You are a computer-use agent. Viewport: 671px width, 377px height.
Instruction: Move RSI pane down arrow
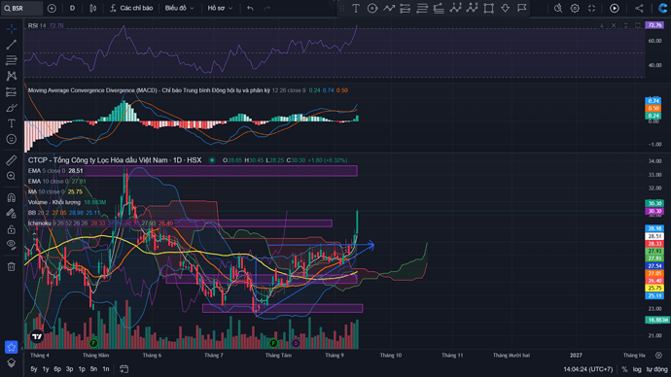pos(602,25)
